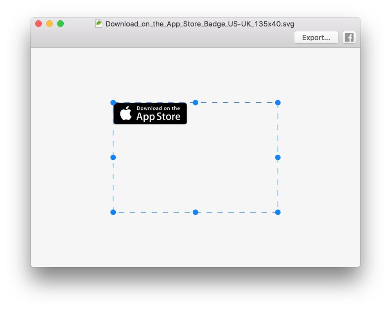Viewport: 391px width, 311px height.
Task: Close the window with the red button
Action: 39,24
